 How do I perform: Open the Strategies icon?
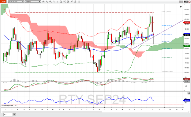75,2
